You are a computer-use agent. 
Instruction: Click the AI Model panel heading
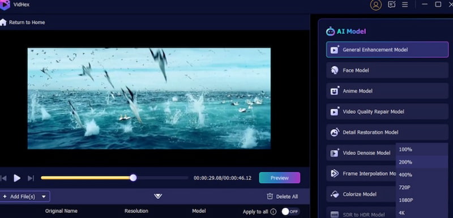[x=351, y=31]
